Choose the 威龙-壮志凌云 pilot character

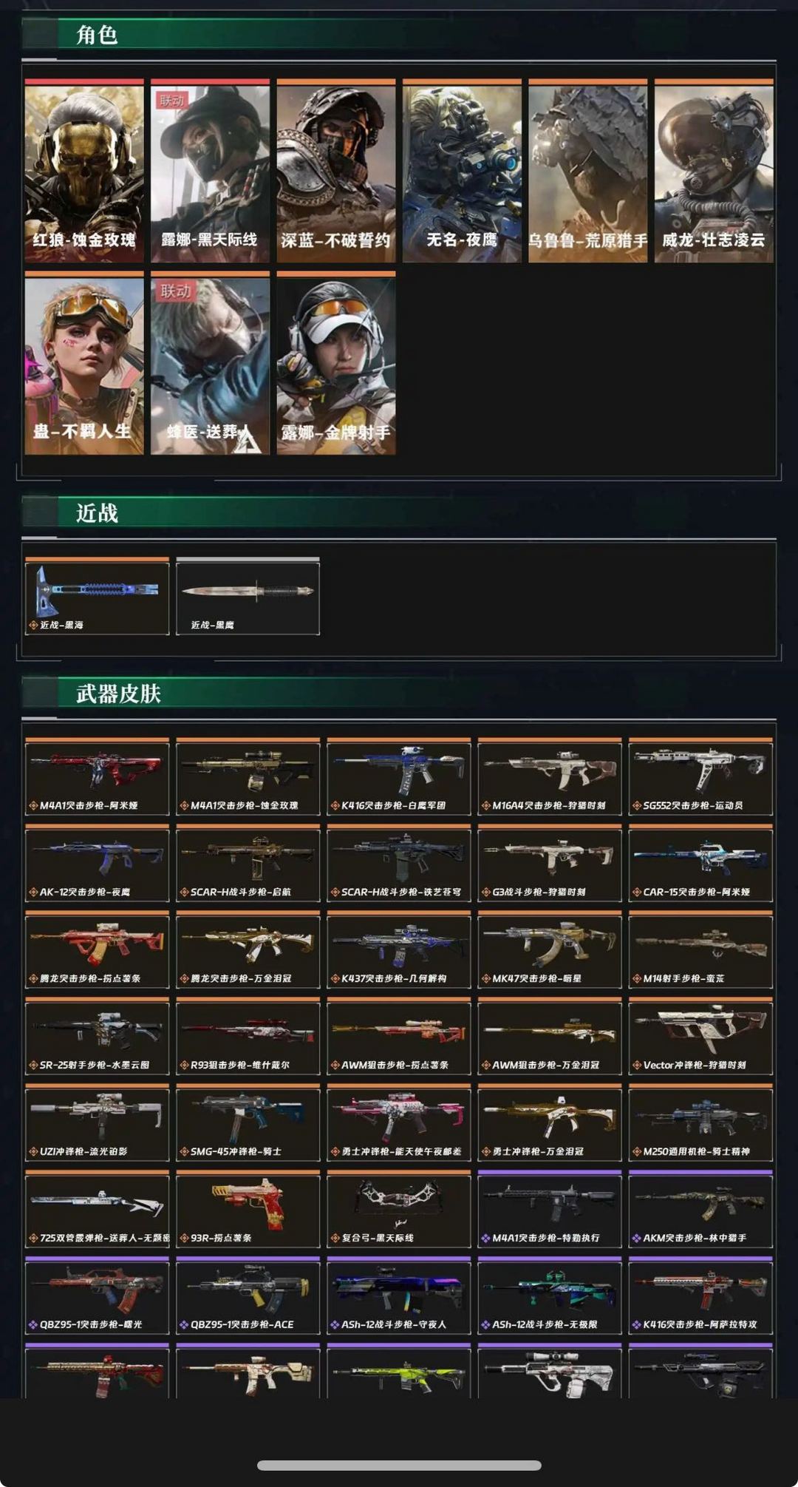tap(714, 171)
